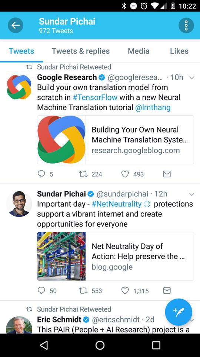
Task: Switch to the Tweets & replies tab
Action: click(81, 51)
